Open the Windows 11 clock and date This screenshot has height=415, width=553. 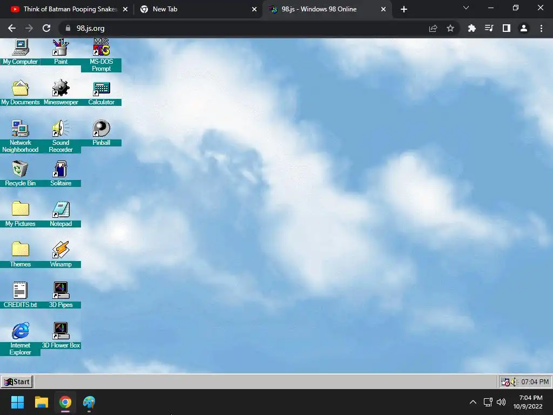tap(528, 402)
